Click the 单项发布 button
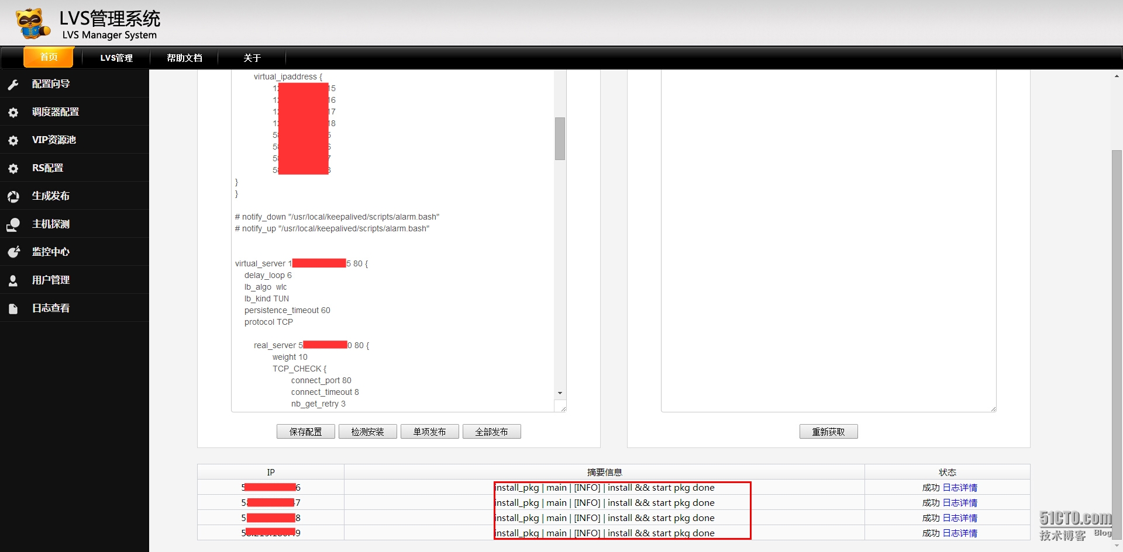This screenshot has width=1123, height=552. tap(430, 432)
